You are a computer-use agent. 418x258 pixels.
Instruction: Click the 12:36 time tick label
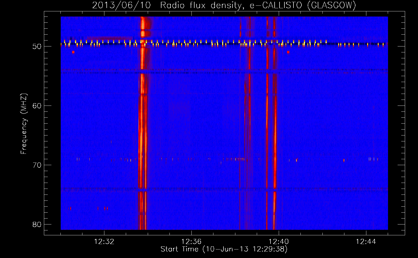[x=191, y=242]
